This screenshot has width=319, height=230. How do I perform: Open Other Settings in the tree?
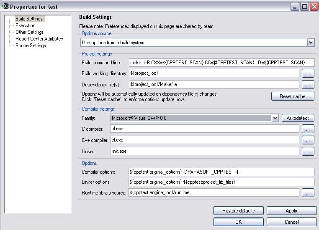tap(29, 32)
